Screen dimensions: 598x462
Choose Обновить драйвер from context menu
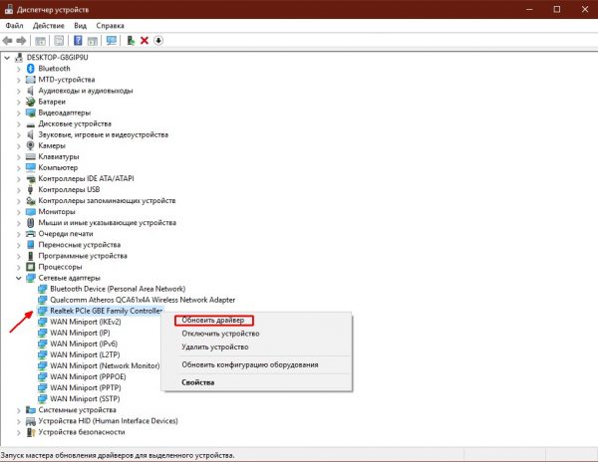click(x=213, y=321)
